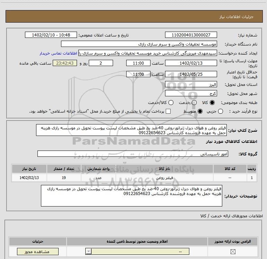Open the اعلام وضعیت مجوز dropdown
Image resolution: width=267 pixels, height=259 pixels.
[x=137, y=251]
